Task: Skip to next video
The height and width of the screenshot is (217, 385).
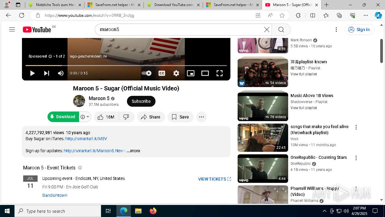Action: [x=47, y=73]
